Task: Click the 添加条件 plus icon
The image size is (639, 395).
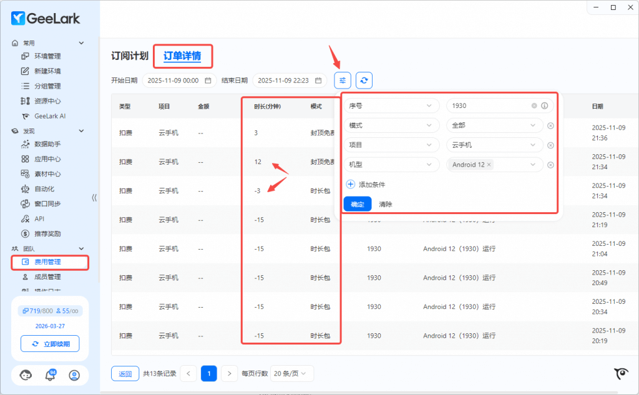Action: [x=350, y=185]
